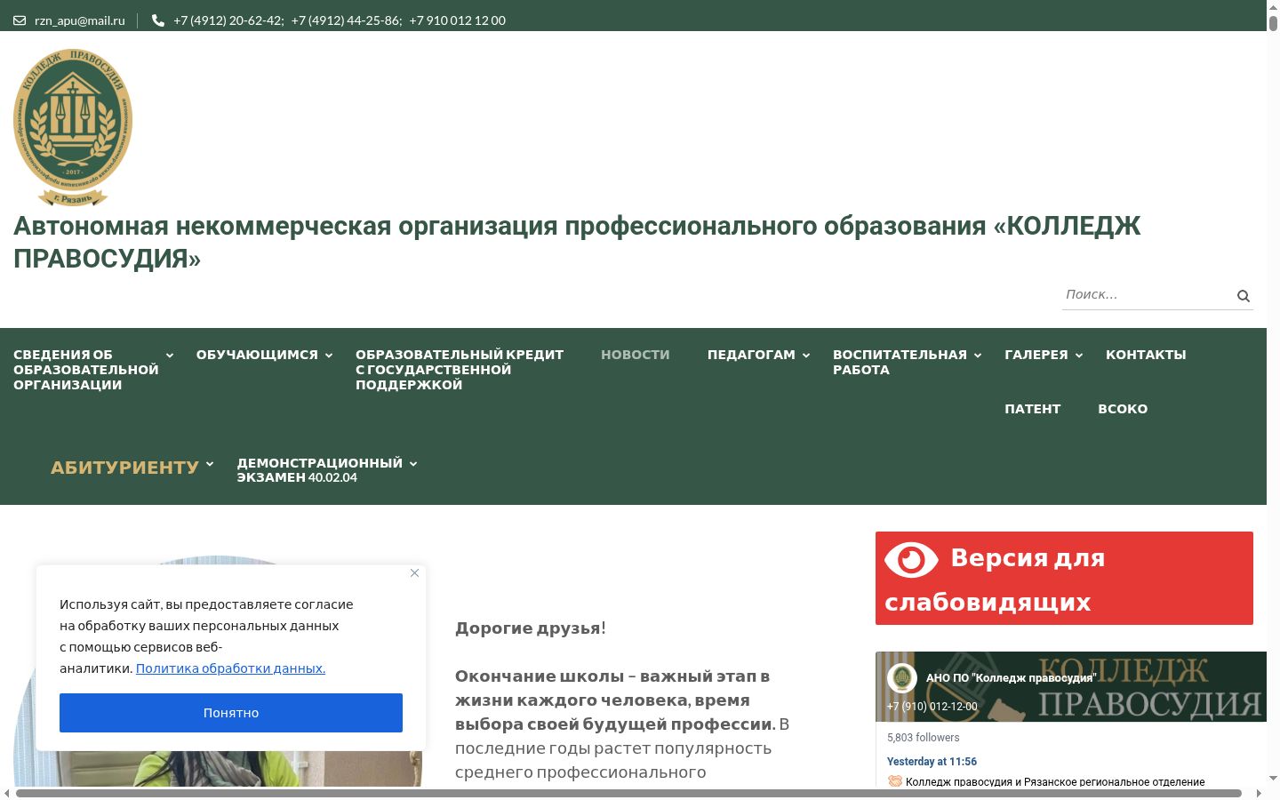Screen dimensions: 1280x800
Task: Expand the Педагогам submenu chevron
Action: click(x=806, y=356)
